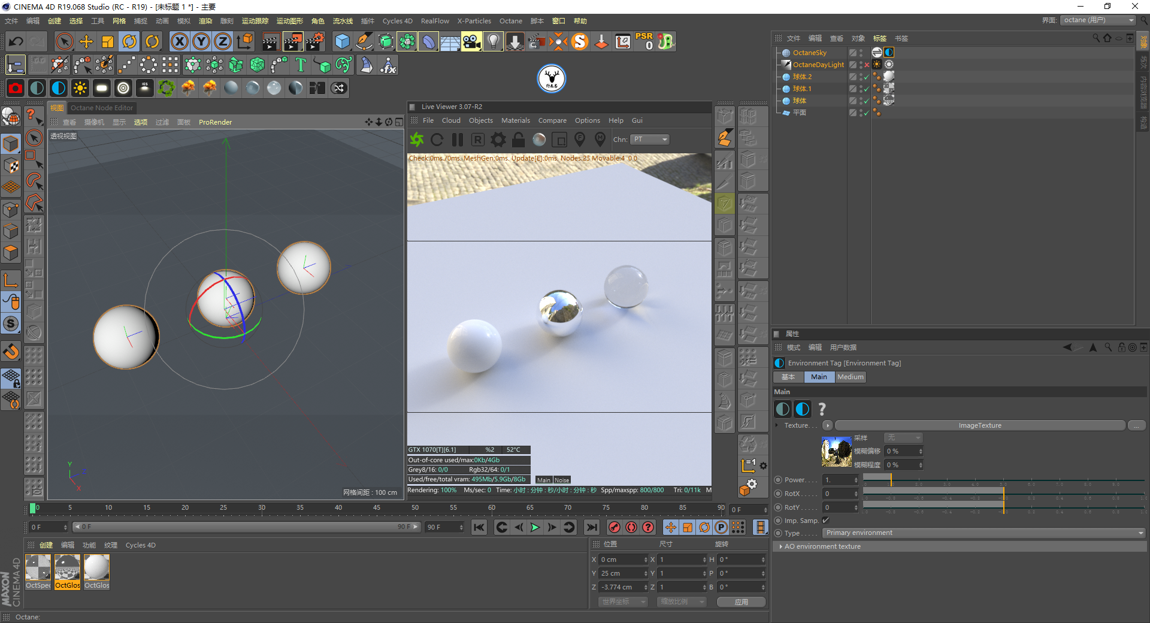Open the octane (用户) interface layout dropdown
Viewport: 1150px width, 623px height.
1098,20
